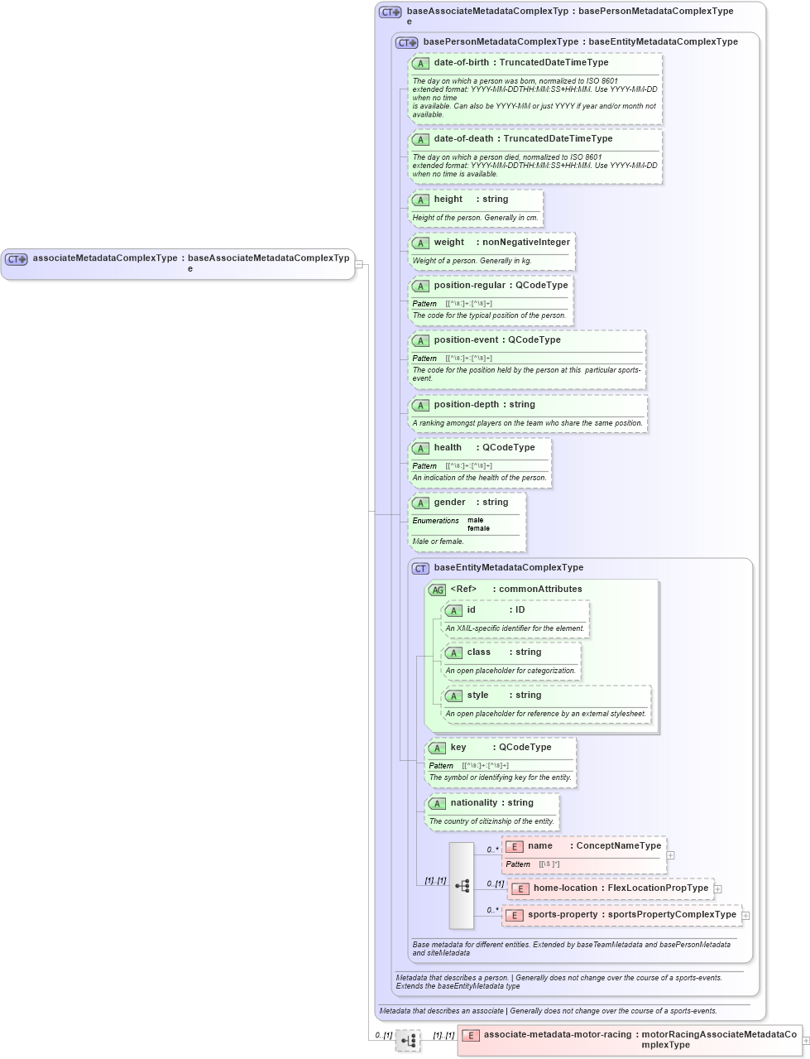Select the associate-metadata-motor-racing element icon
Screen dimensions: 810x1059
[x=472, y=1034]
